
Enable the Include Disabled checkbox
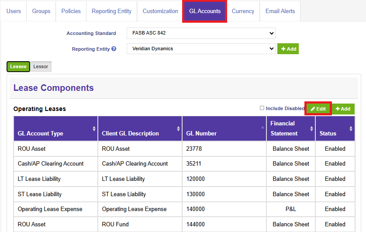(x=262, y=108)
